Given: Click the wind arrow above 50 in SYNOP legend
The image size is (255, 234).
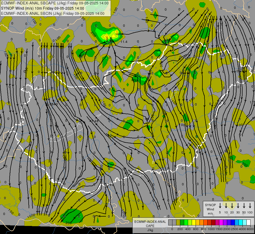Looking at the screenshot, I should [x=244, y=206].
